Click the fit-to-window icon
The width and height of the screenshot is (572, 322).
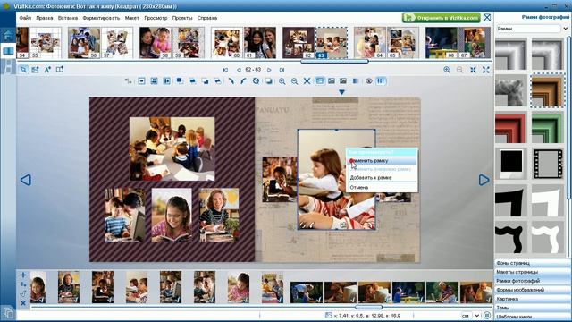[473, 70]
